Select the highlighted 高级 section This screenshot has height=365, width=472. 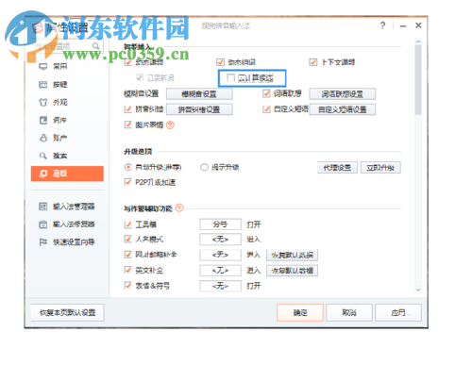tap(67, 174)
